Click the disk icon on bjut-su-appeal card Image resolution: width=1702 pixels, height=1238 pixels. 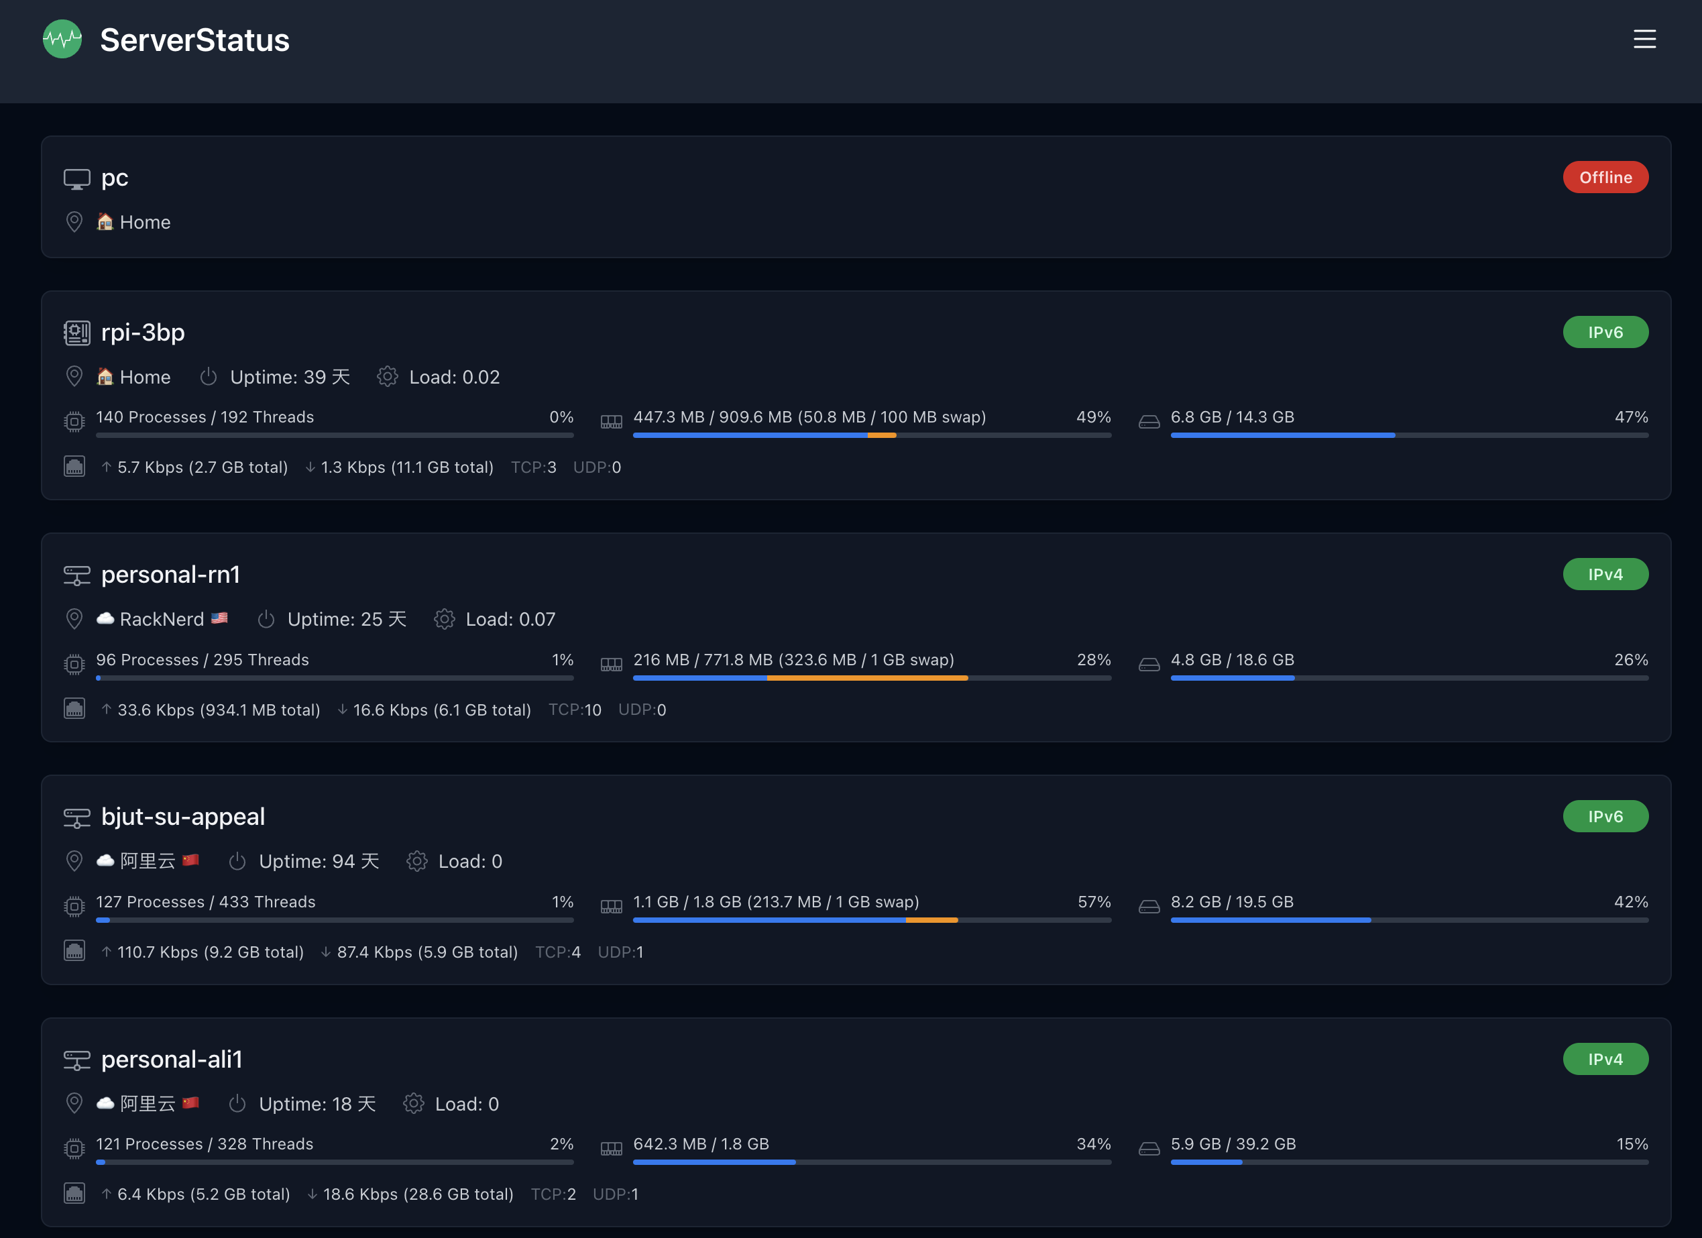(x=1149, y=905)
